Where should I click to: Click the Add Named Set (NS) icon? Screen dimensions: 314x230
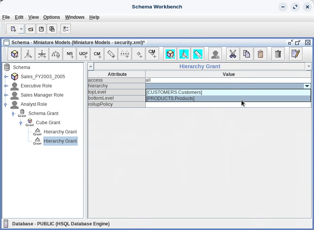click(70, 54)
